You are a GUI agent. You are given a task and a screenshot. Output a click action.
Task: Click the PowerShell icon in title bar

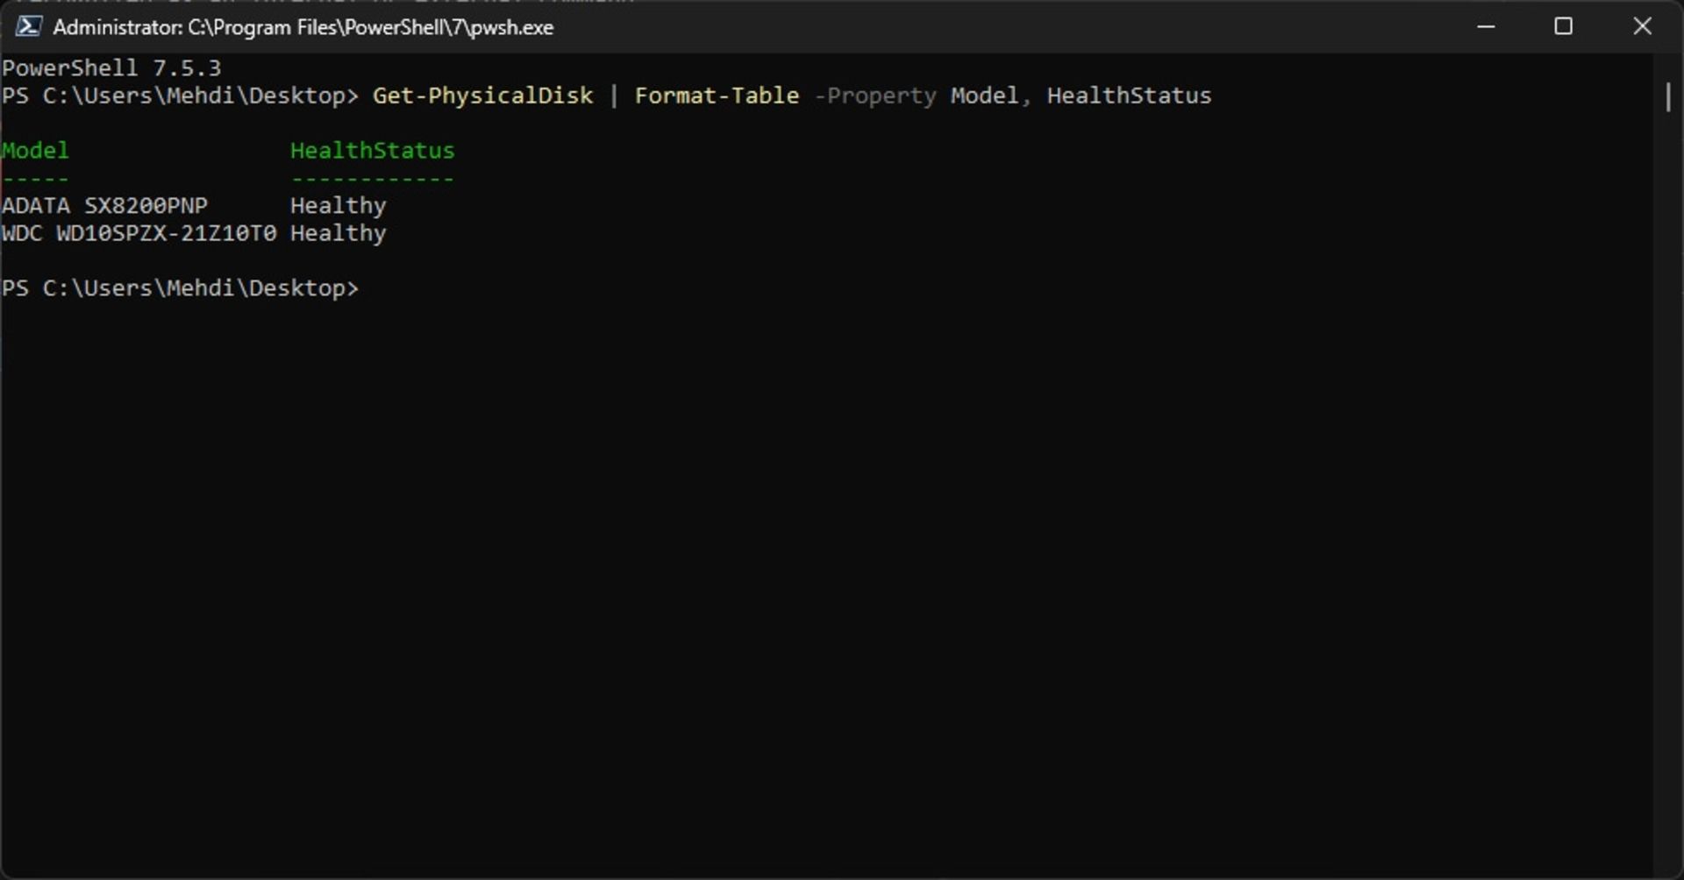28,26
